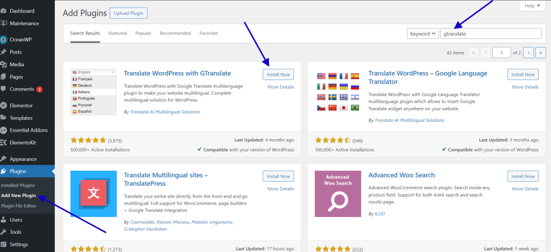Open Plugin File Editor submenu item
The height and width of the screenshot is (252, 551).
[19, 206]
